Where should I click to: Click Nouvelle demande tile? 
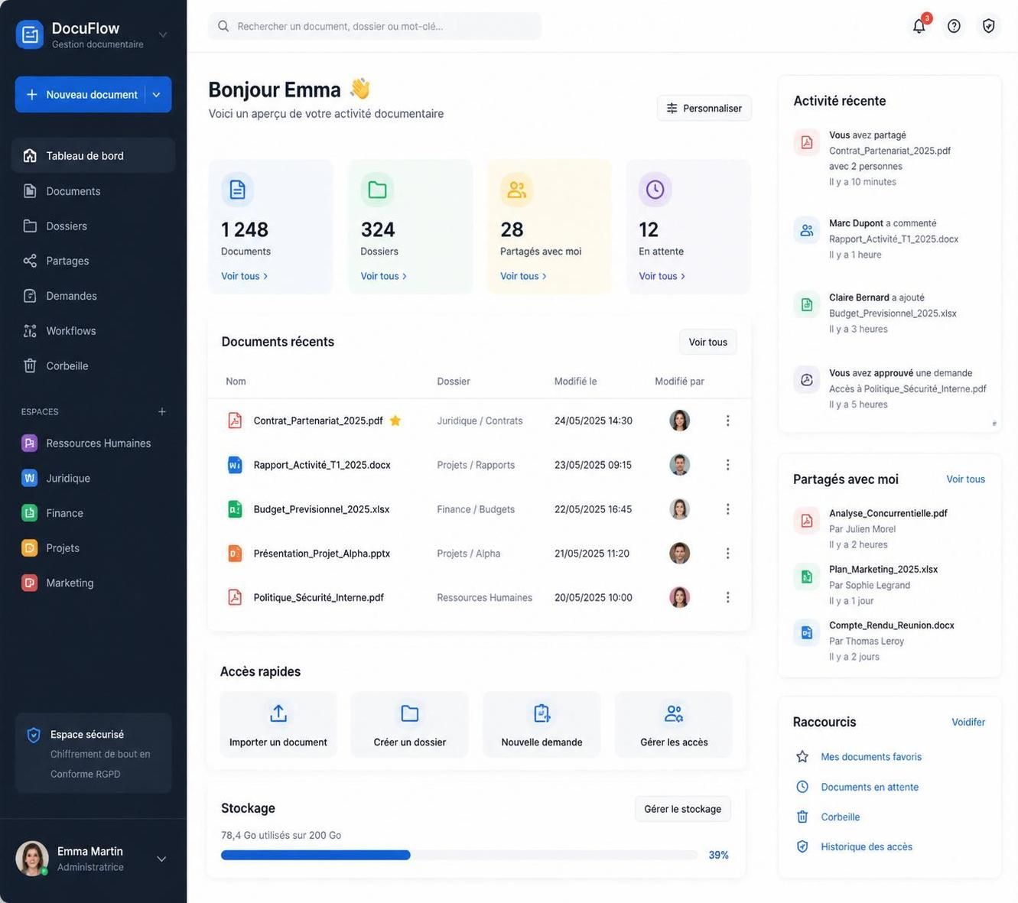(x=542, y=725)
